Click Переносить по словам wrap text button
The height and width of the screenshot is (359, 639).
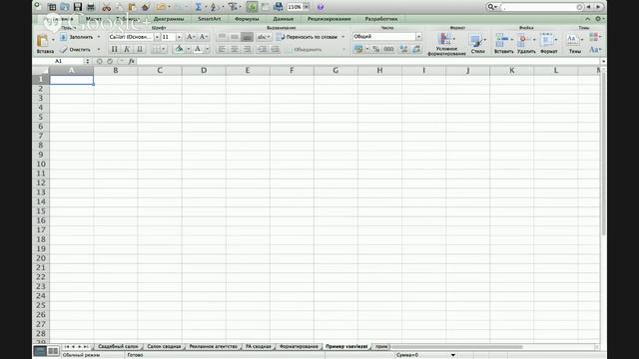(x=308, y=37)
